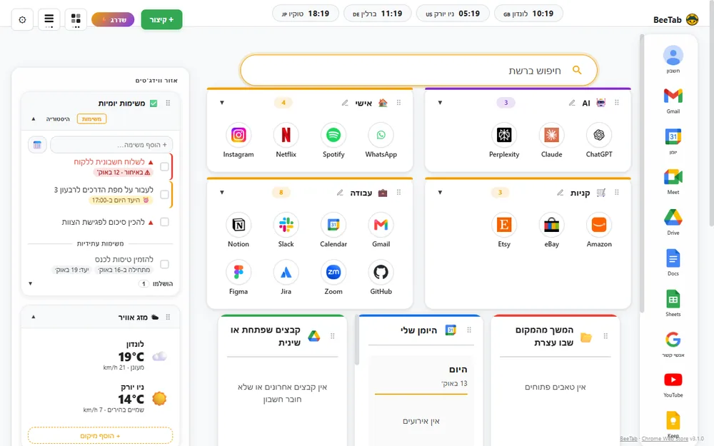This screenshot has width=714, height=446.
Task: Open Spotify shortcut
Action: pos(333,135)
